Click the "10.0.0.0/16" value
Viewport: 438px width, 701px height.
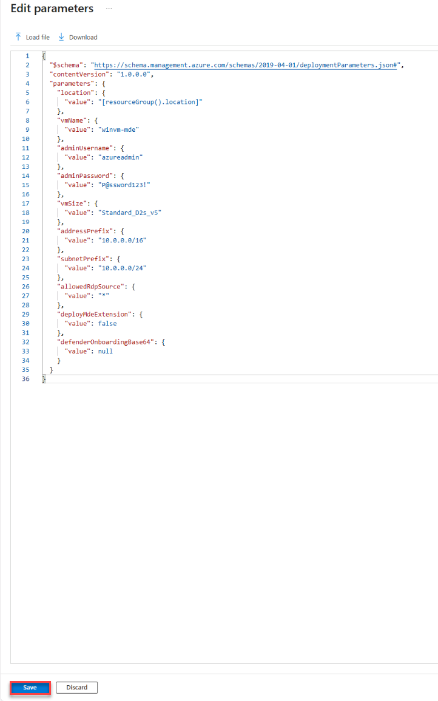coord(122,241)
